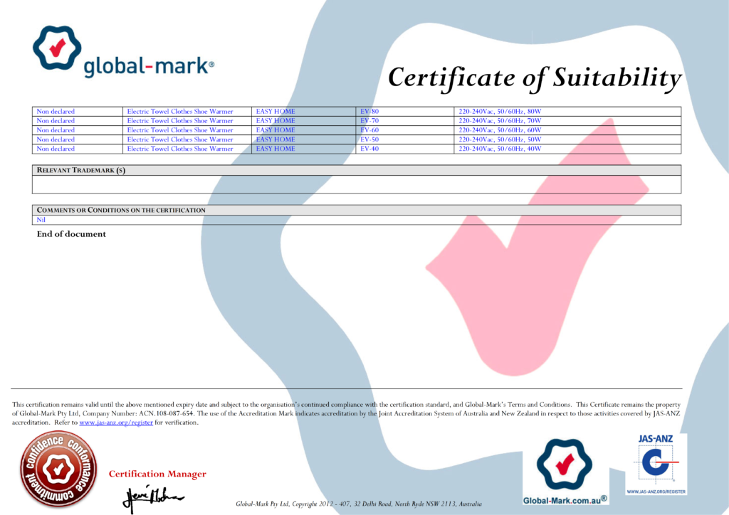Screen dimensions: 729x515
Task: Click the Global-Mark.com.au badge logo
Action: (x=565, y=472)
